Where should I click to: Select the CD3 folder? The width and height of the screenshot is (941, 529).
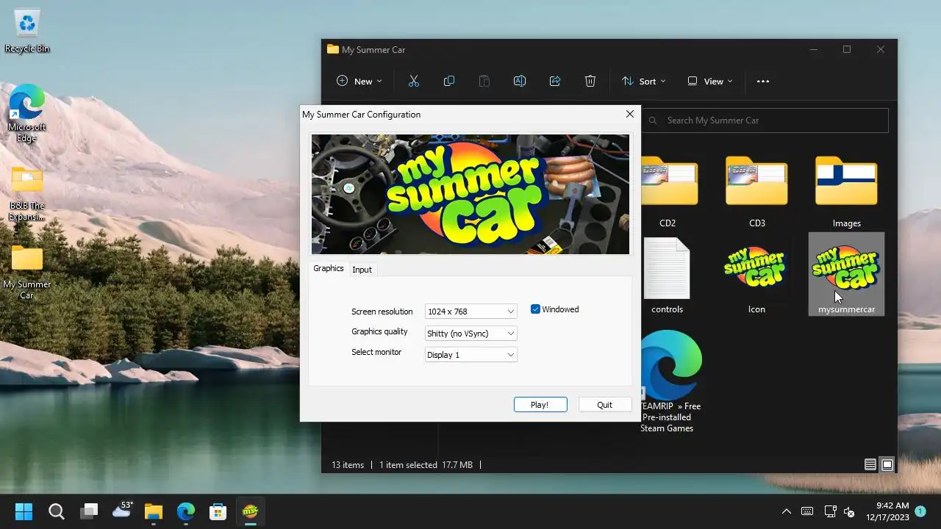click(x=756, y=191)
